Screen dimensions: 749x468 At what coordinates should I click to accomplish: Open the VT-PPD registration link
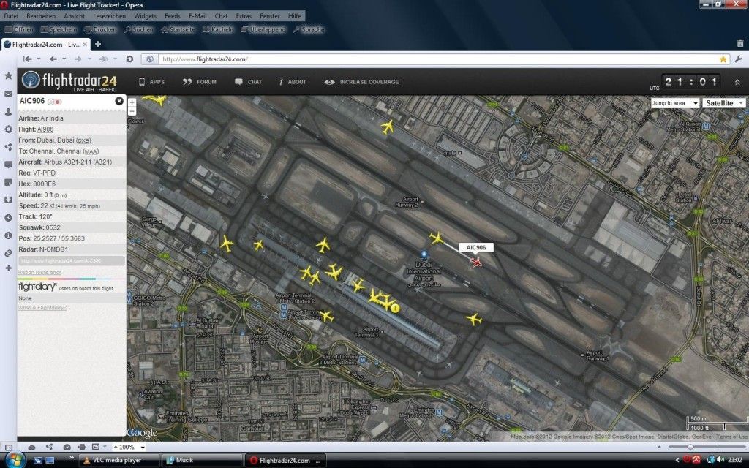(44, 173)
